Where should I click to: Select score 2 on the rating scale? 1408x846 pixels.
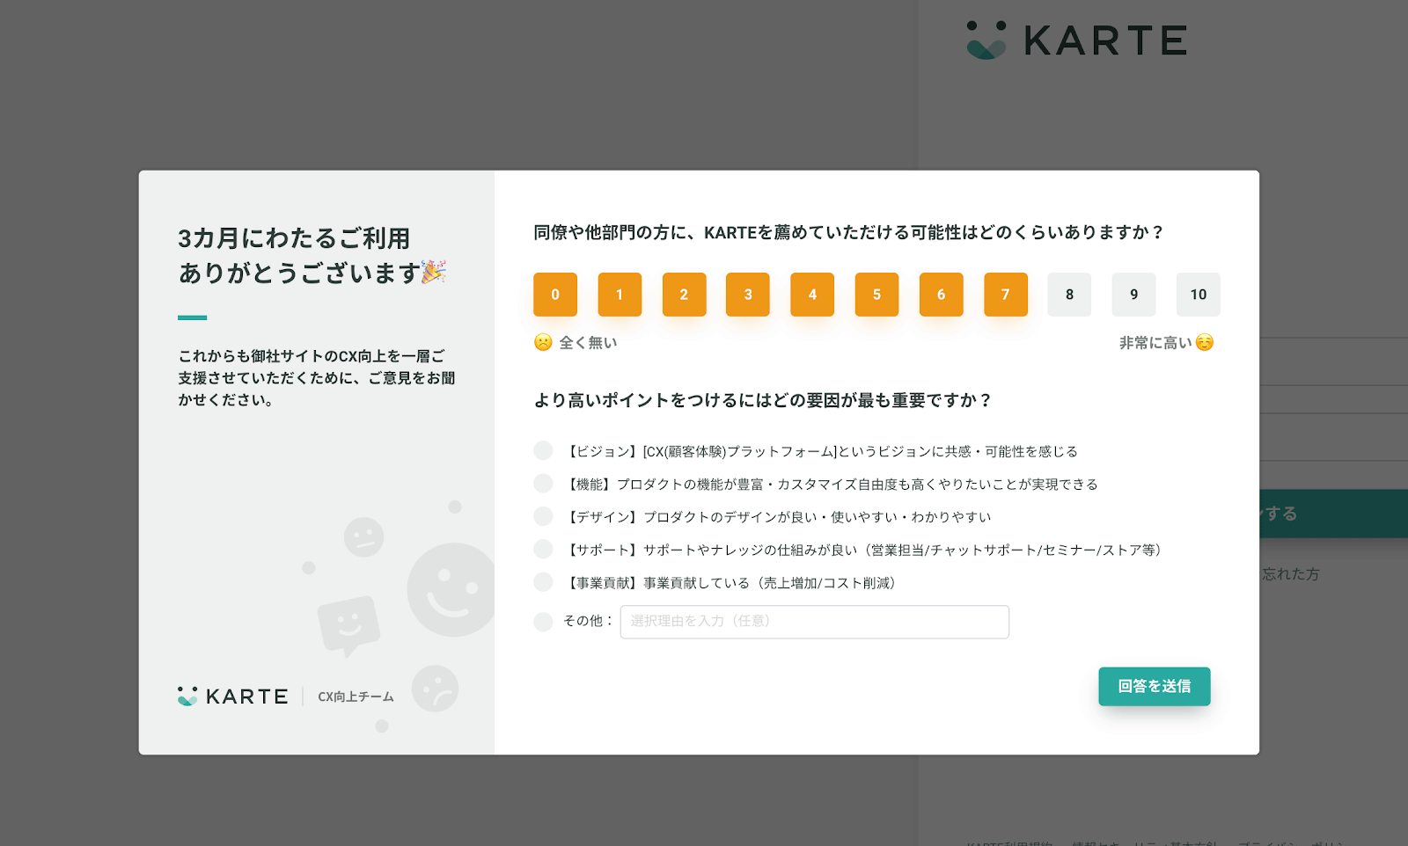pos(684,295)
